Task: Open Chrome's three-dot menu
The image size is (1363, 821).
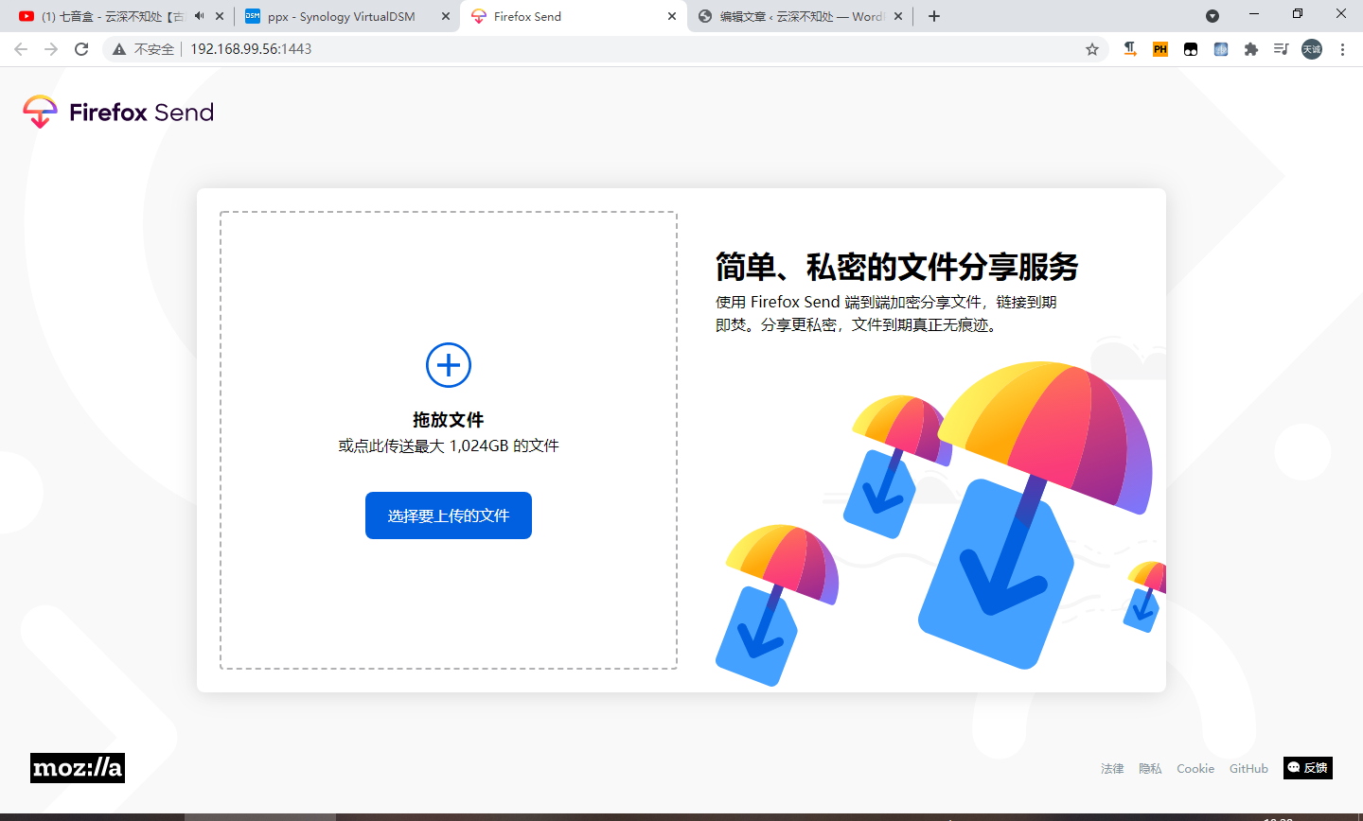Action: (1343, 49)
